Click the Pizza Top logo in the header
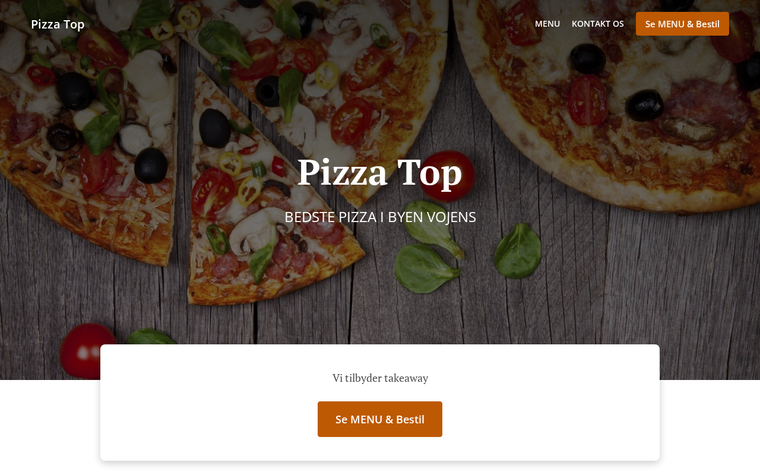Screen dimensions: 760x475 (x=58, y=24)
